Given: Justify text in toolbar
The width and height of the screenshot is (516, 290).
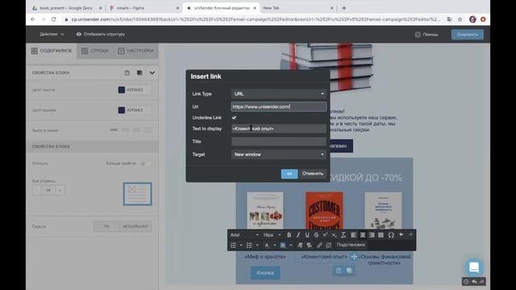Looking at the screenshot, I should [381, 235].
